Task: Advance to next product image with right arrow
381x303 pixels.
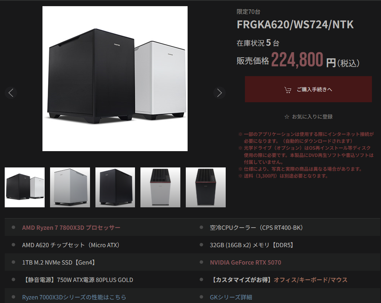Action: pyautogui.click(x=220, y=93)
